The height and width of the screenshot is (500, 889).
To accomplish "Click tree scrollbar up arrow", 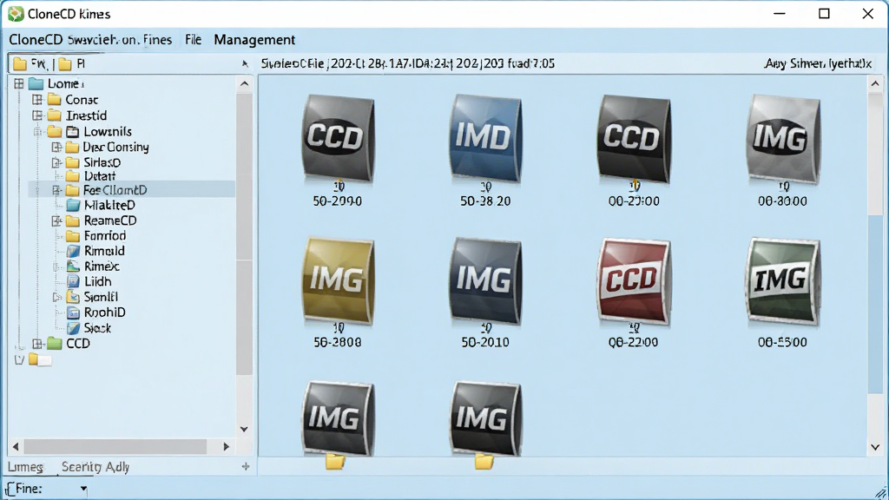I will pos(244,84).
